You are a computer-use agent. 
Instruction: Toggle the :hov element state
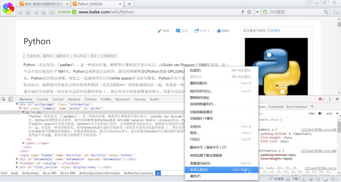tap(311, 113)
